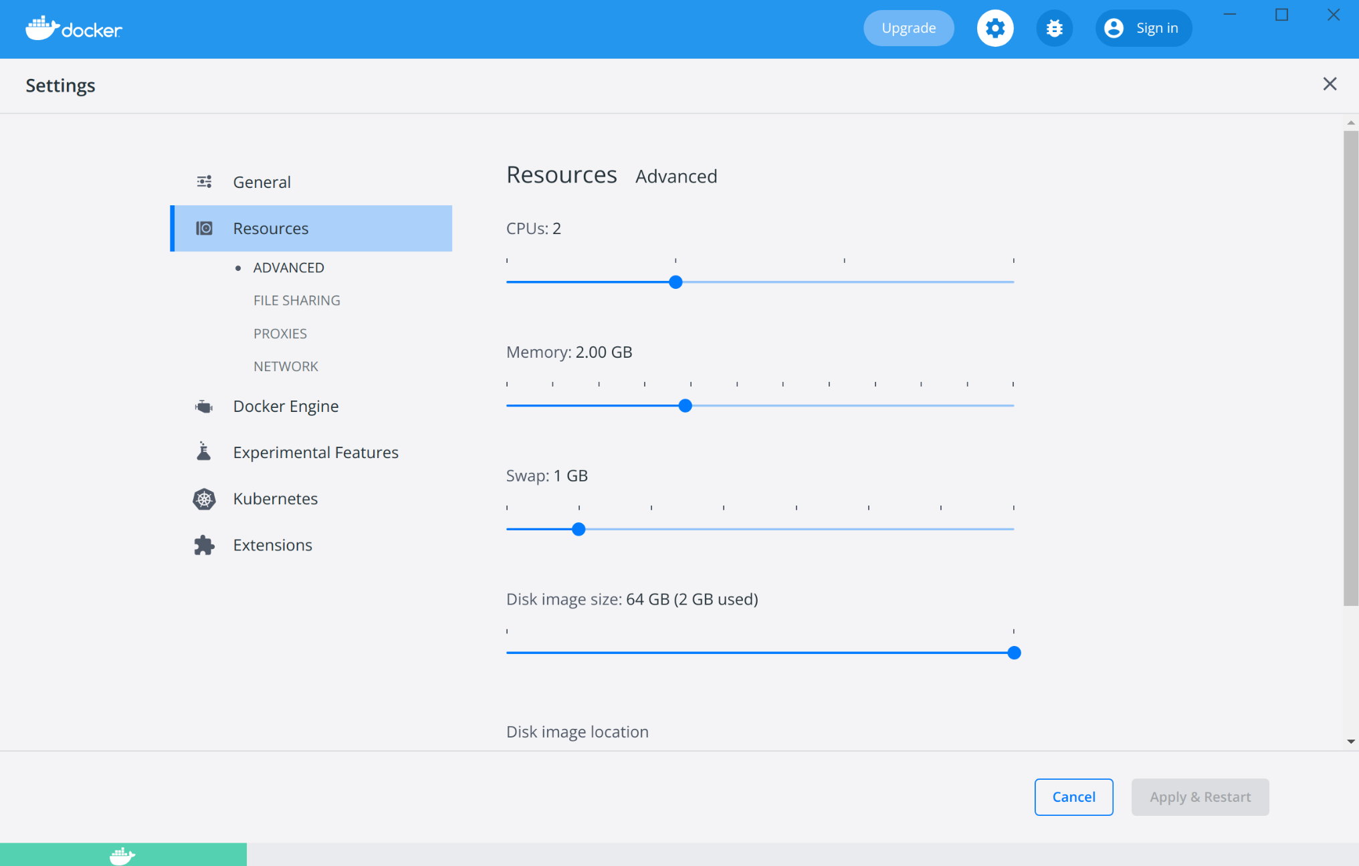Click the Apply & Restart button
The image size is (1359, 866).
click(1200, 796)
